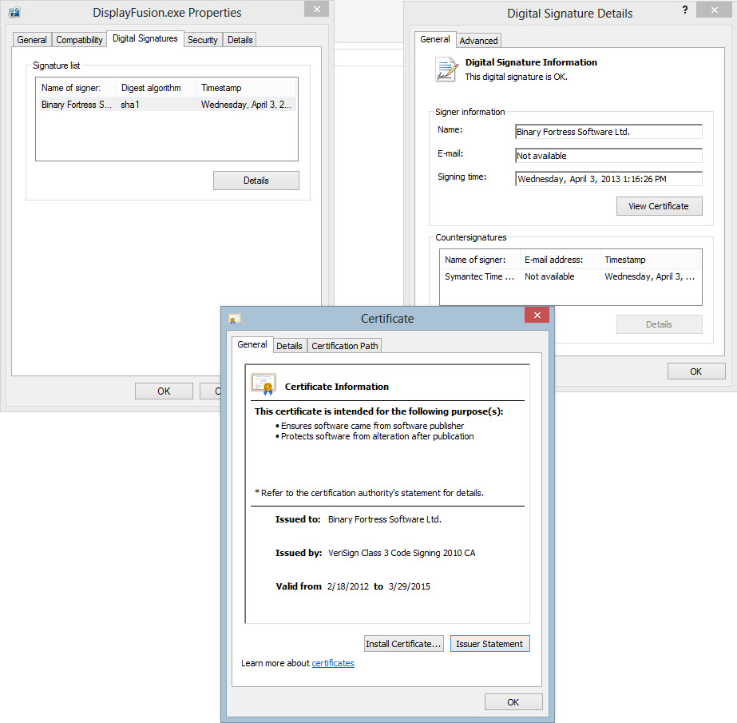
Task: Open the certificates help link
Action: (333, 663)
